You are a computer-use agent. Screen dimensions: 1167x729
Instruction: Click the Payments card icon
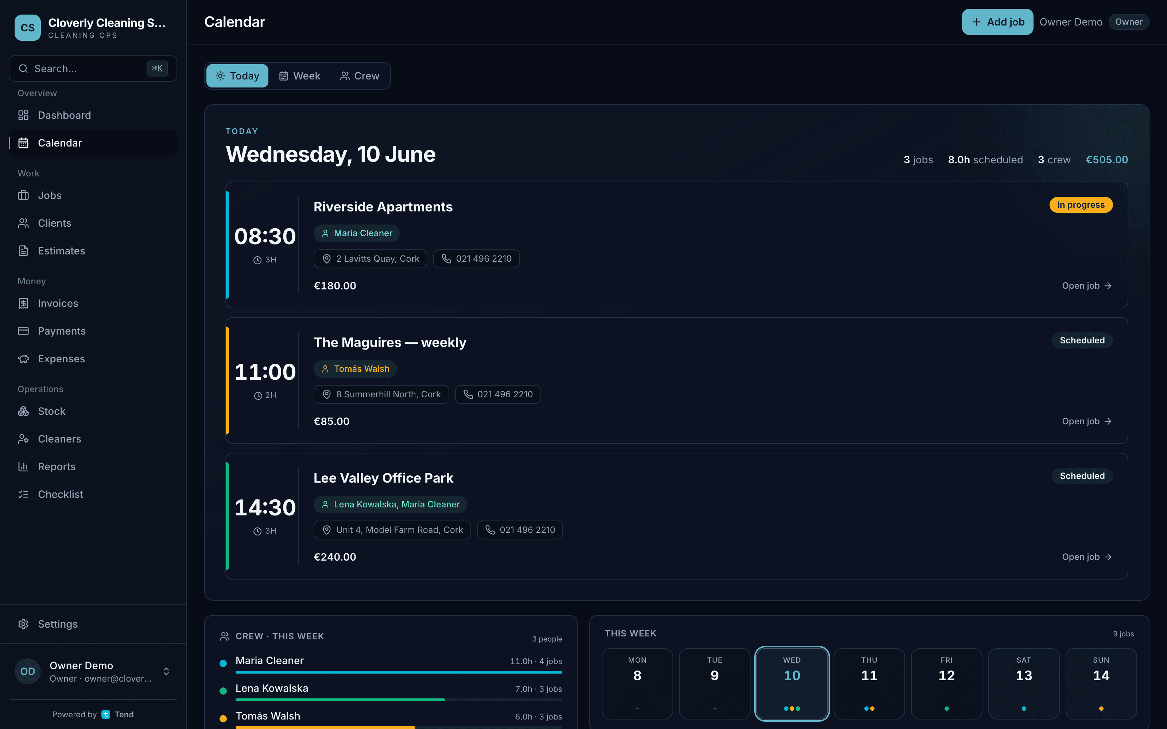pos(23,331)
